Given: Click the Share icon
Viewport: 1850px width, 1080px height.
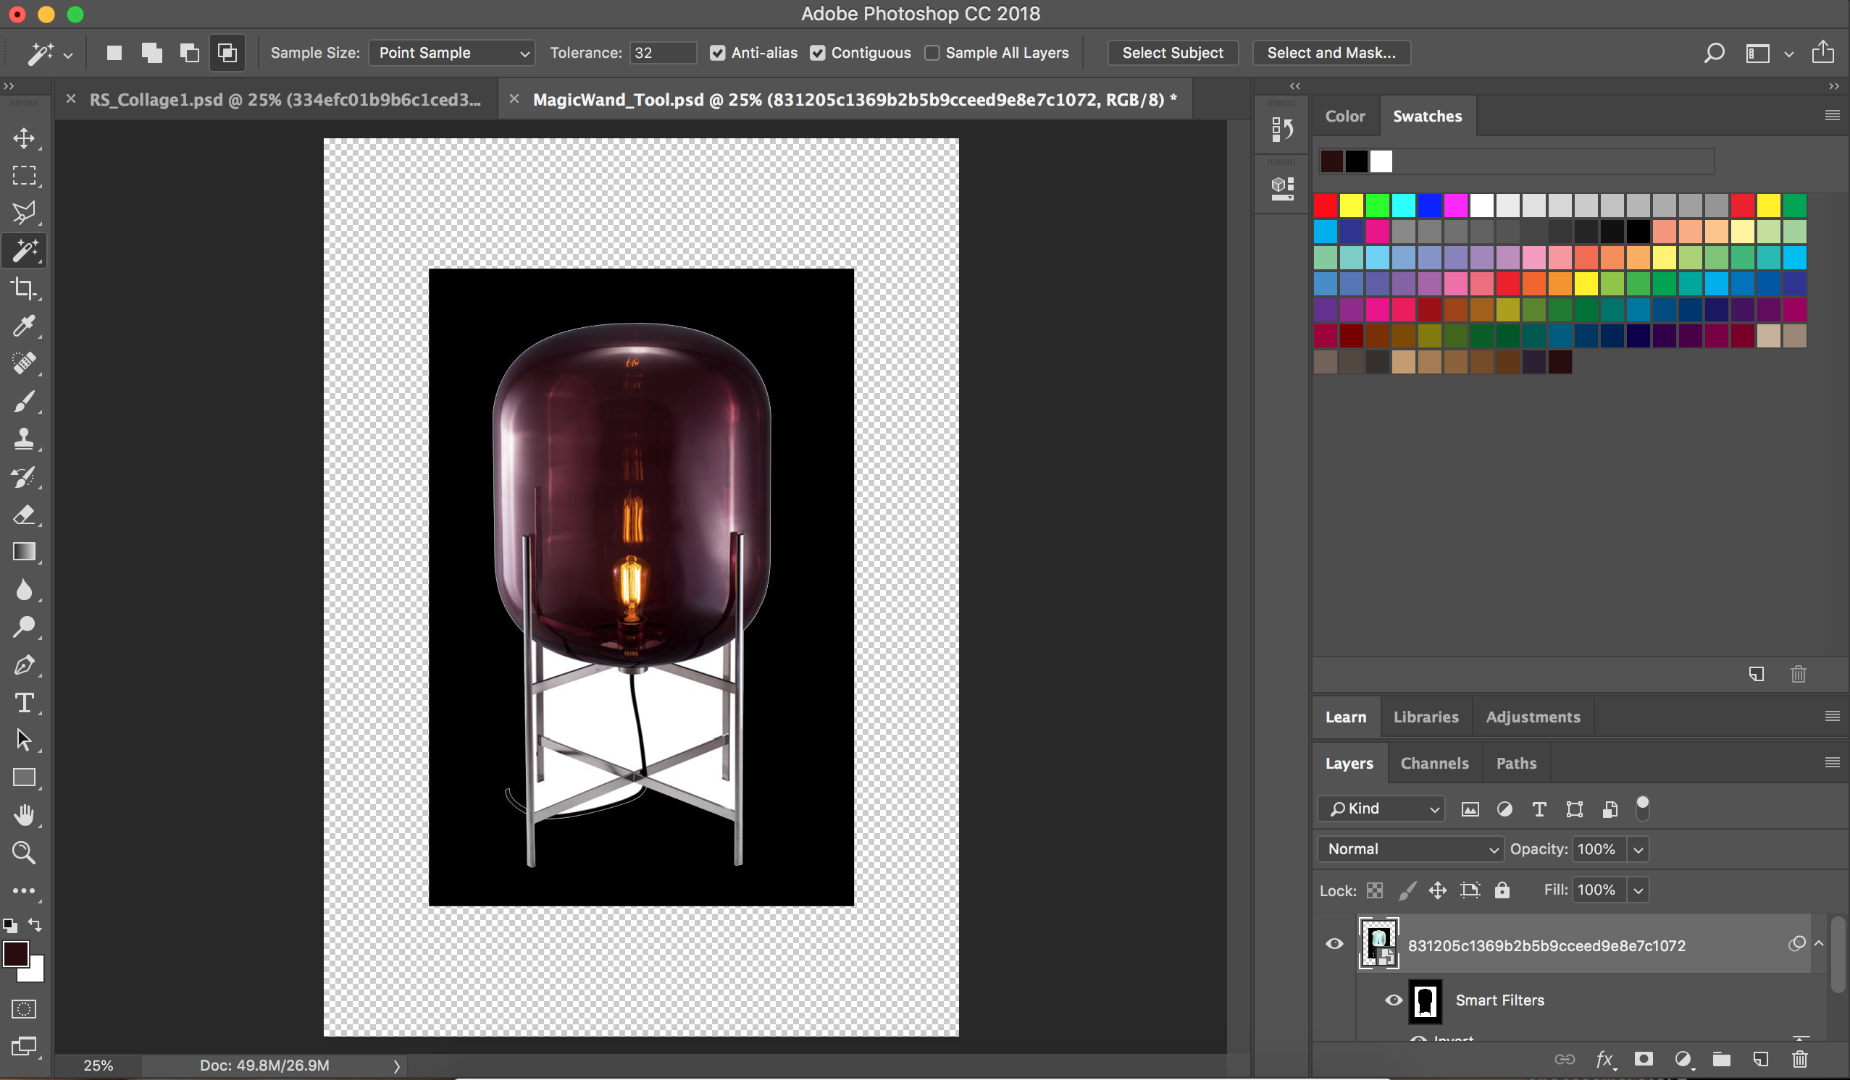Looking at the screenshot, I should [x=1823, y=52].
